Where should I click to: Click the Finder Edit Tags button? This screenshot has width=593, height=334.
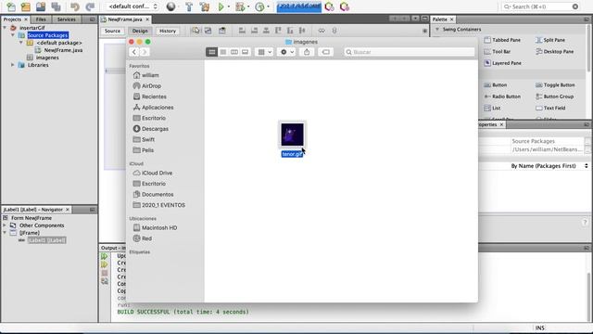point(326,52)
